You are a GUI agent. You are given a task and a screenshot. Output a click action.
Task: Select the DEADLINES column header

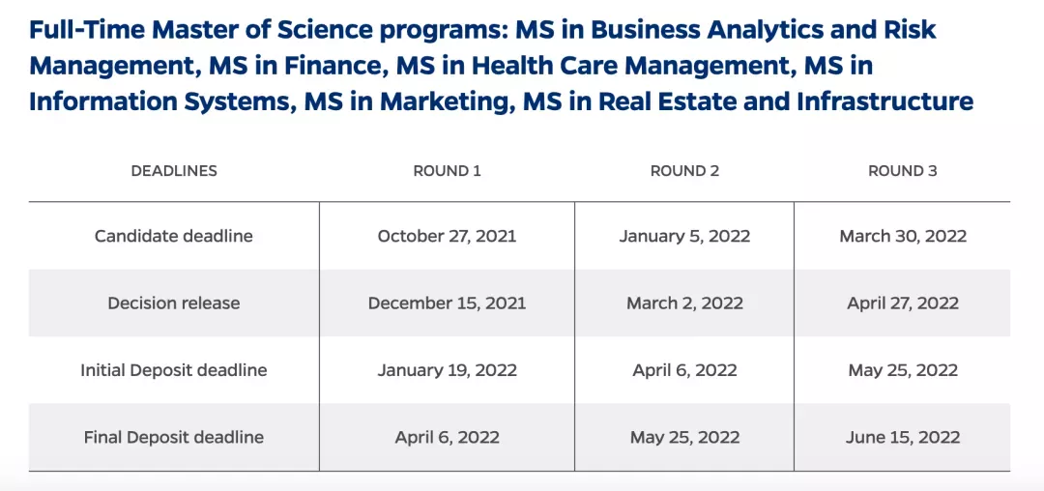tap(174, 171)
